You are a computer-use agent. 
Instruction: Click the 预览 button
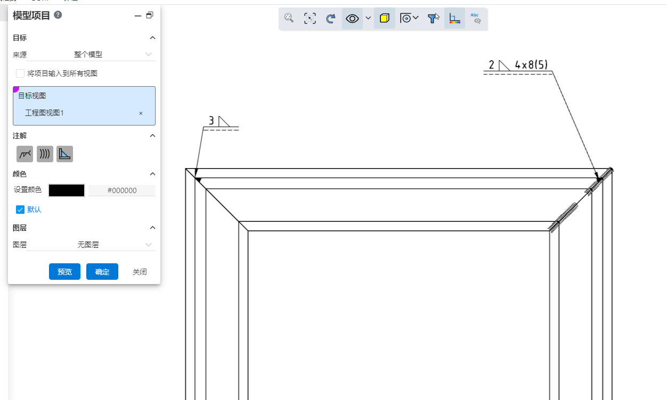click(x=64, y=272)
